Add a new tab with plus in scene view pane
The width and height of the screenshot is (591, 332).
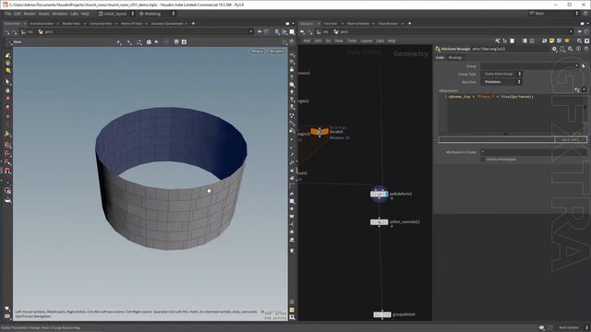coord(193,23)
